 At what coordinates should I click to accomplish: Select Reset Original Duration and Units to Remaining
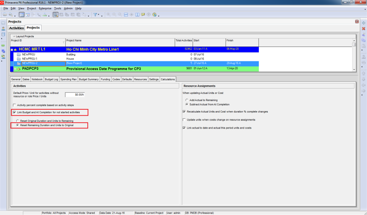pyautogui.click(x=18, y=121)
